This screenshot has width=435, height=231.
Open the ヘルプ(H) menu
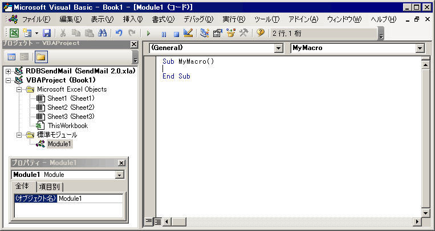tap(384, 19)
